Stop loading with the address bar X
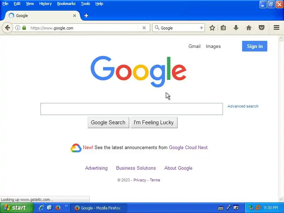 pyautogui.click(x=144, y=28)
